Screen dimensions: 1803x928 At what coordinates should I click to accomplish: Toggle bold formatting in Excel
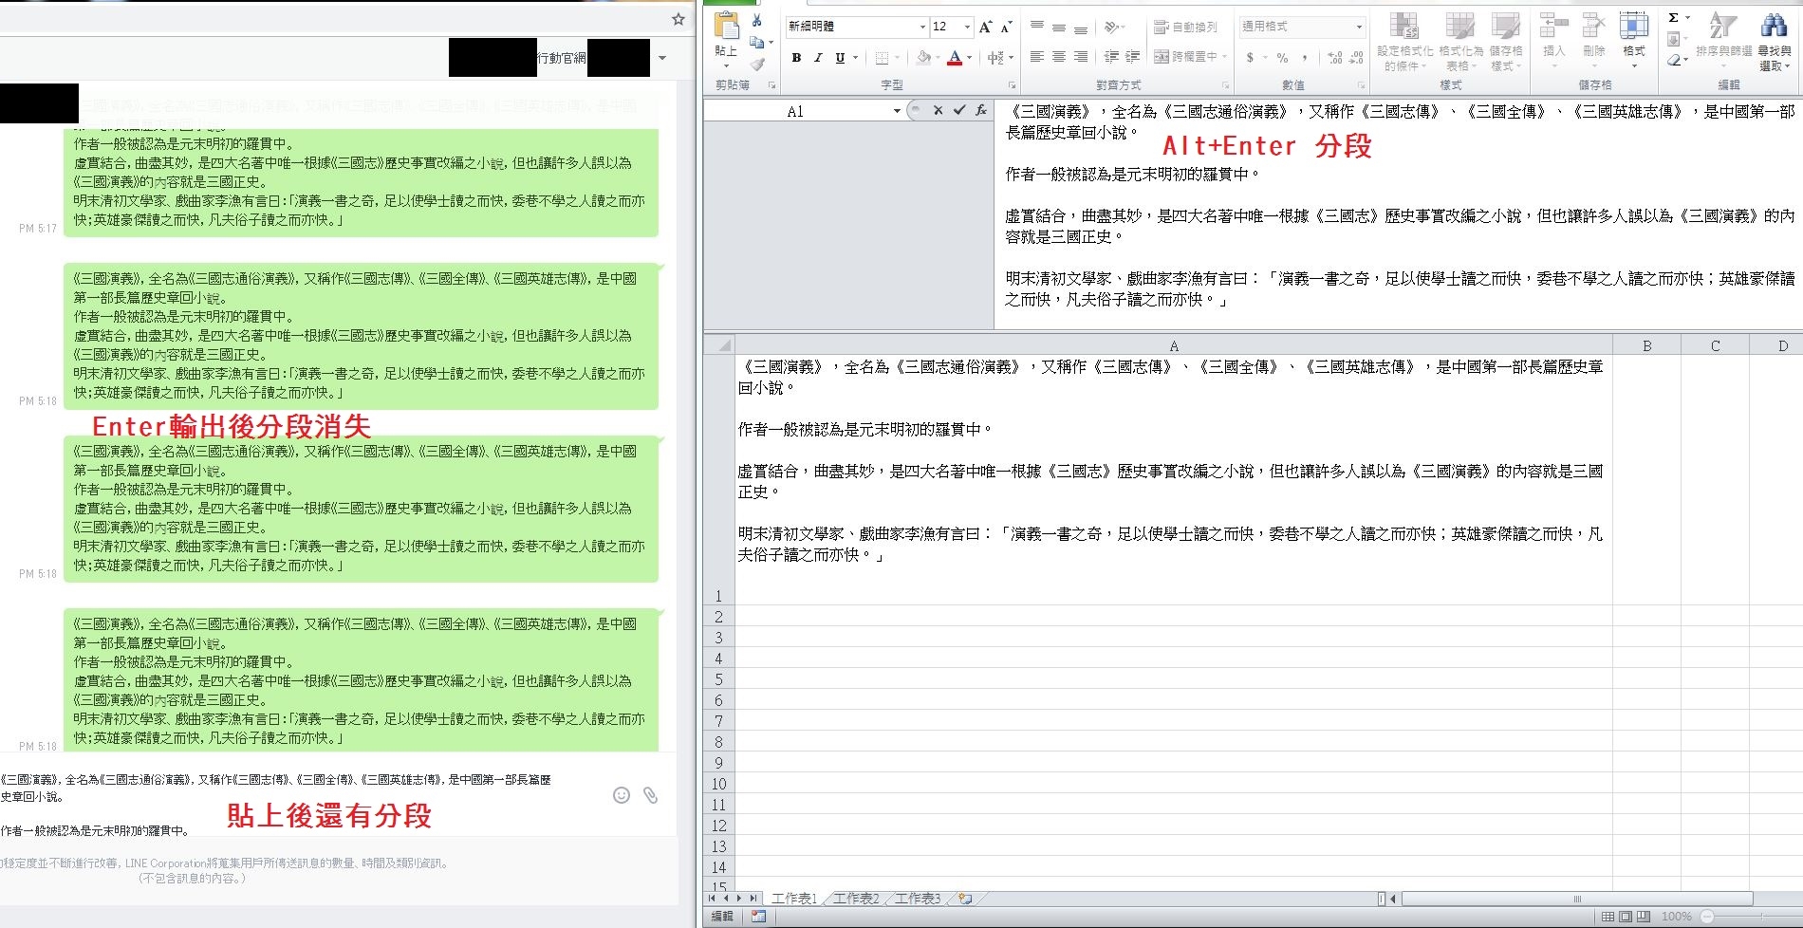point(796,58)
